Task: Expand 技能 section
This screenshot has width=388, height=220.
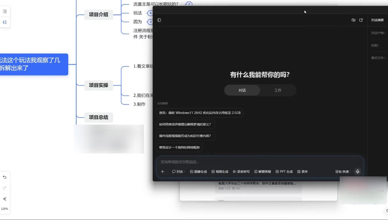Action: coord(375,45)
